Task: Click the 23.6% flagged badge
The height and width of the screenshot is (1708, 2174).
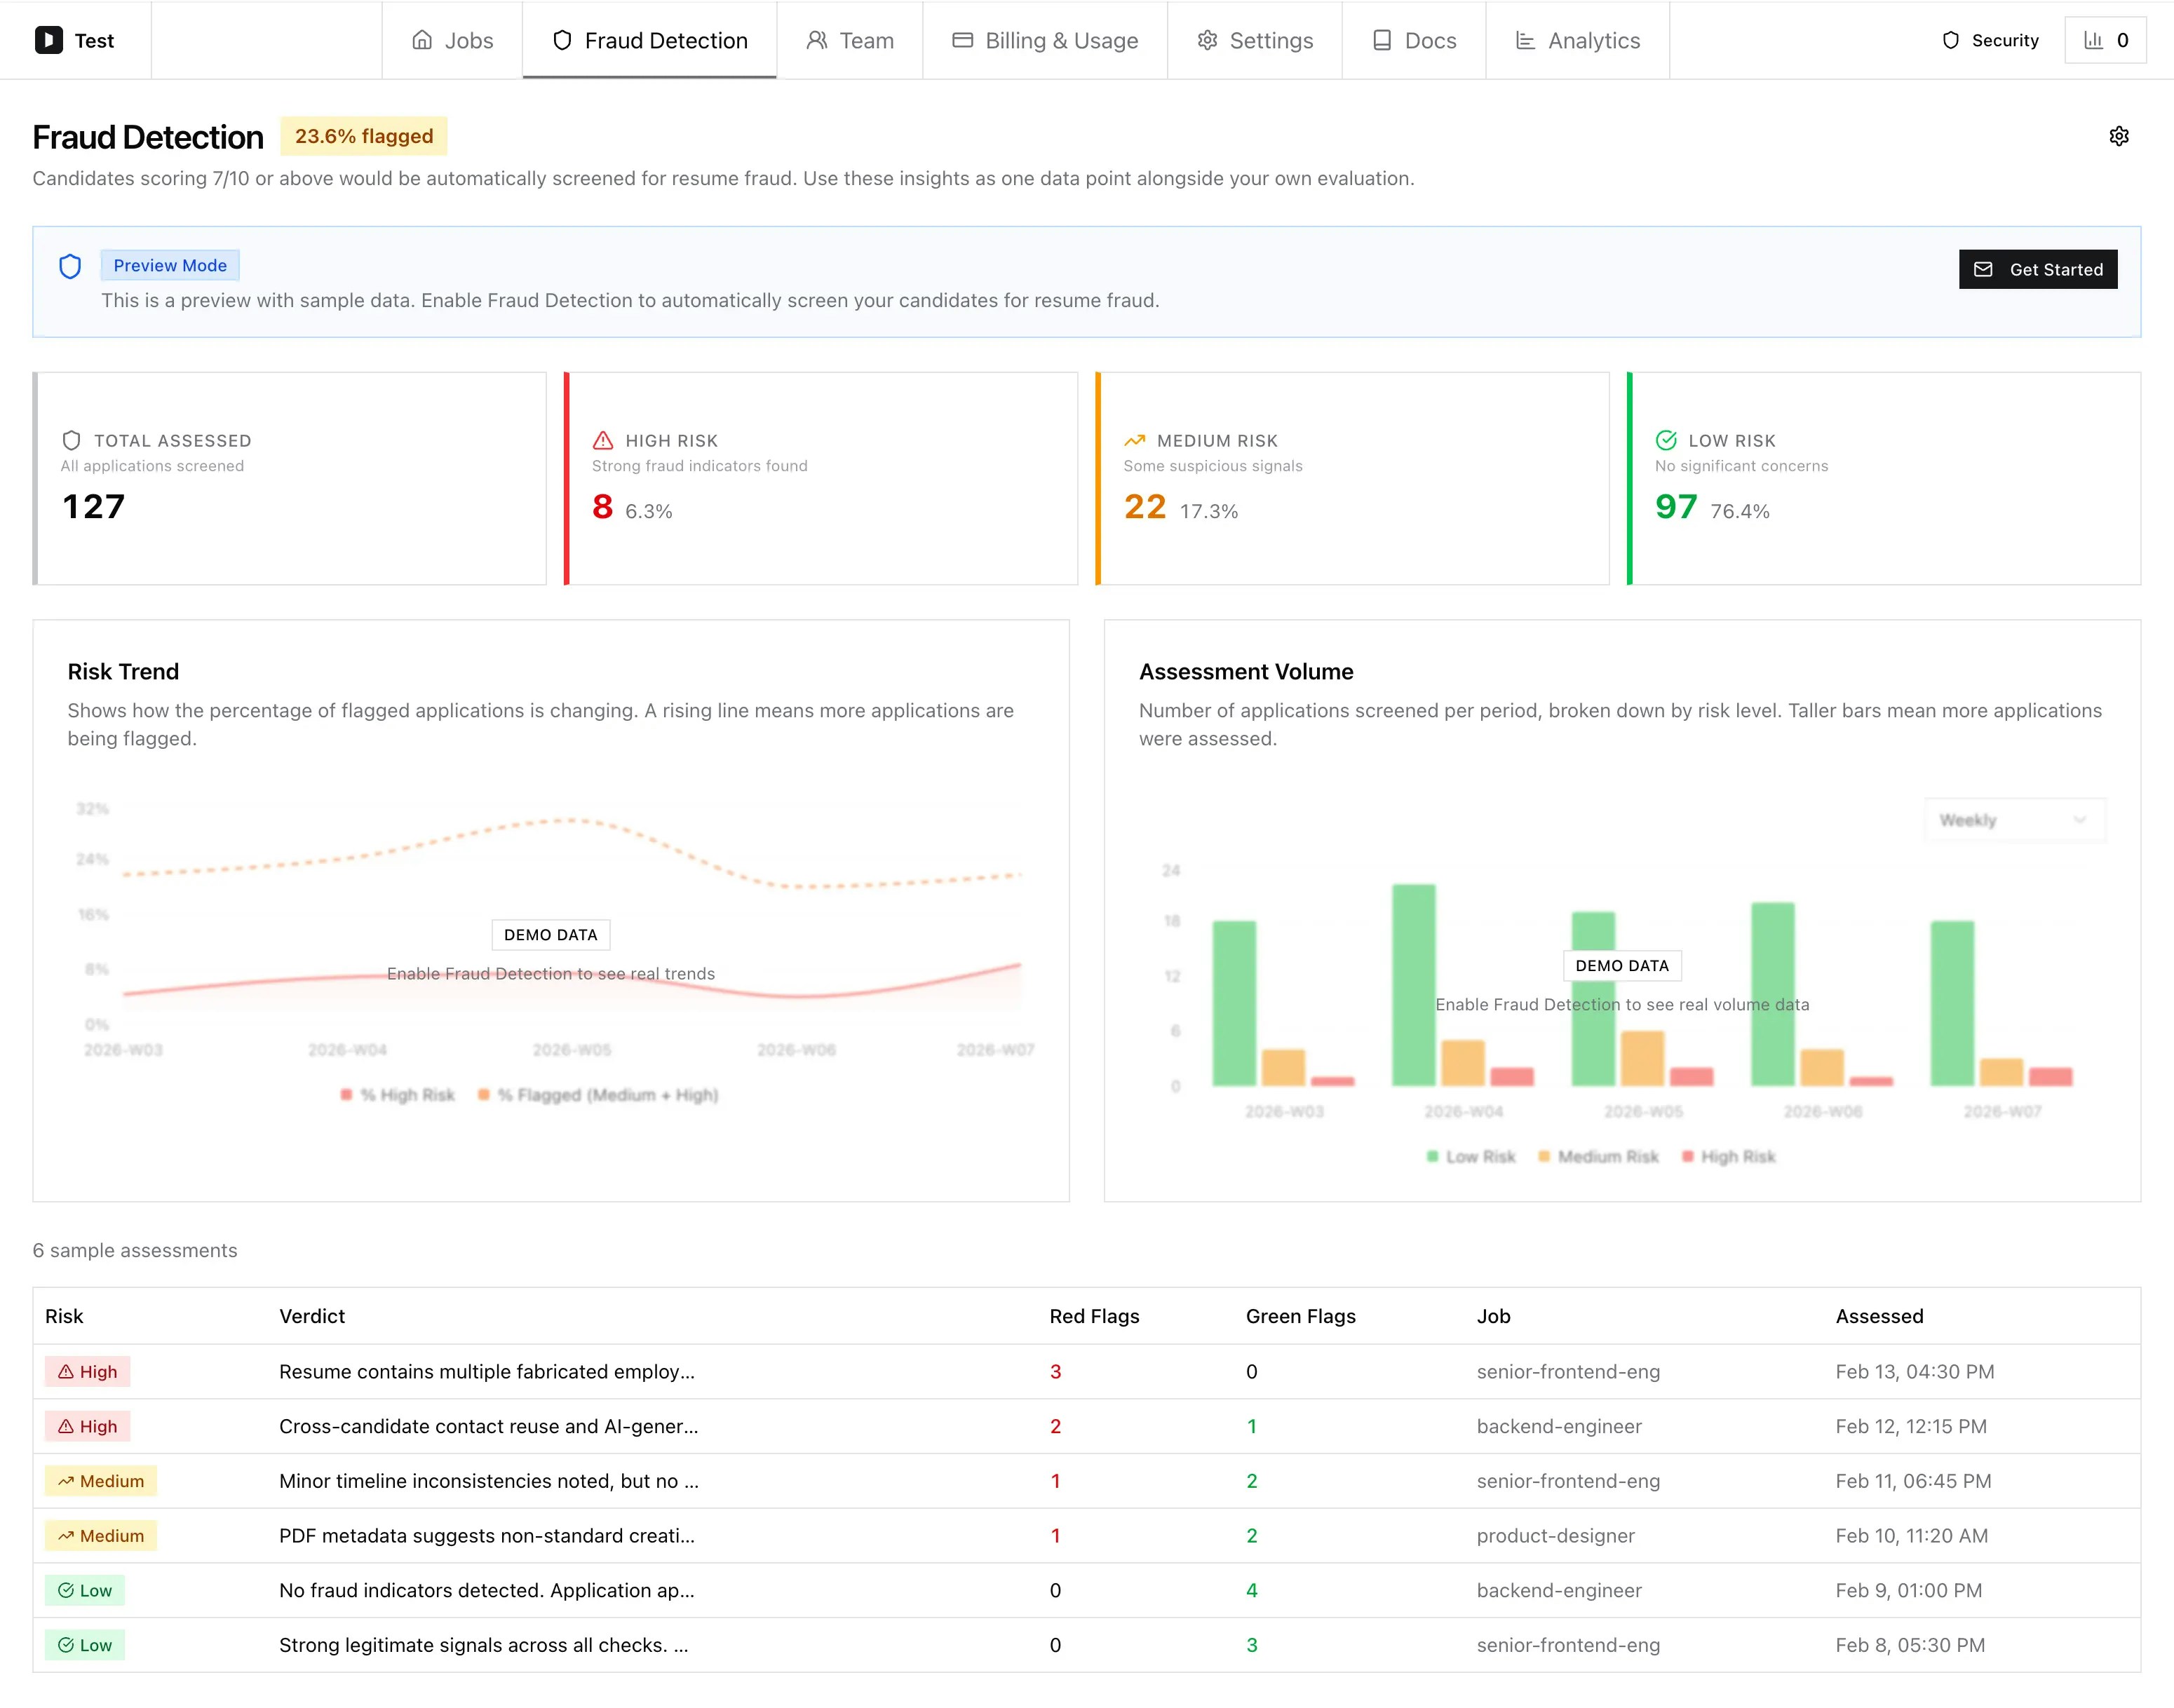Action: pos(363,136)
